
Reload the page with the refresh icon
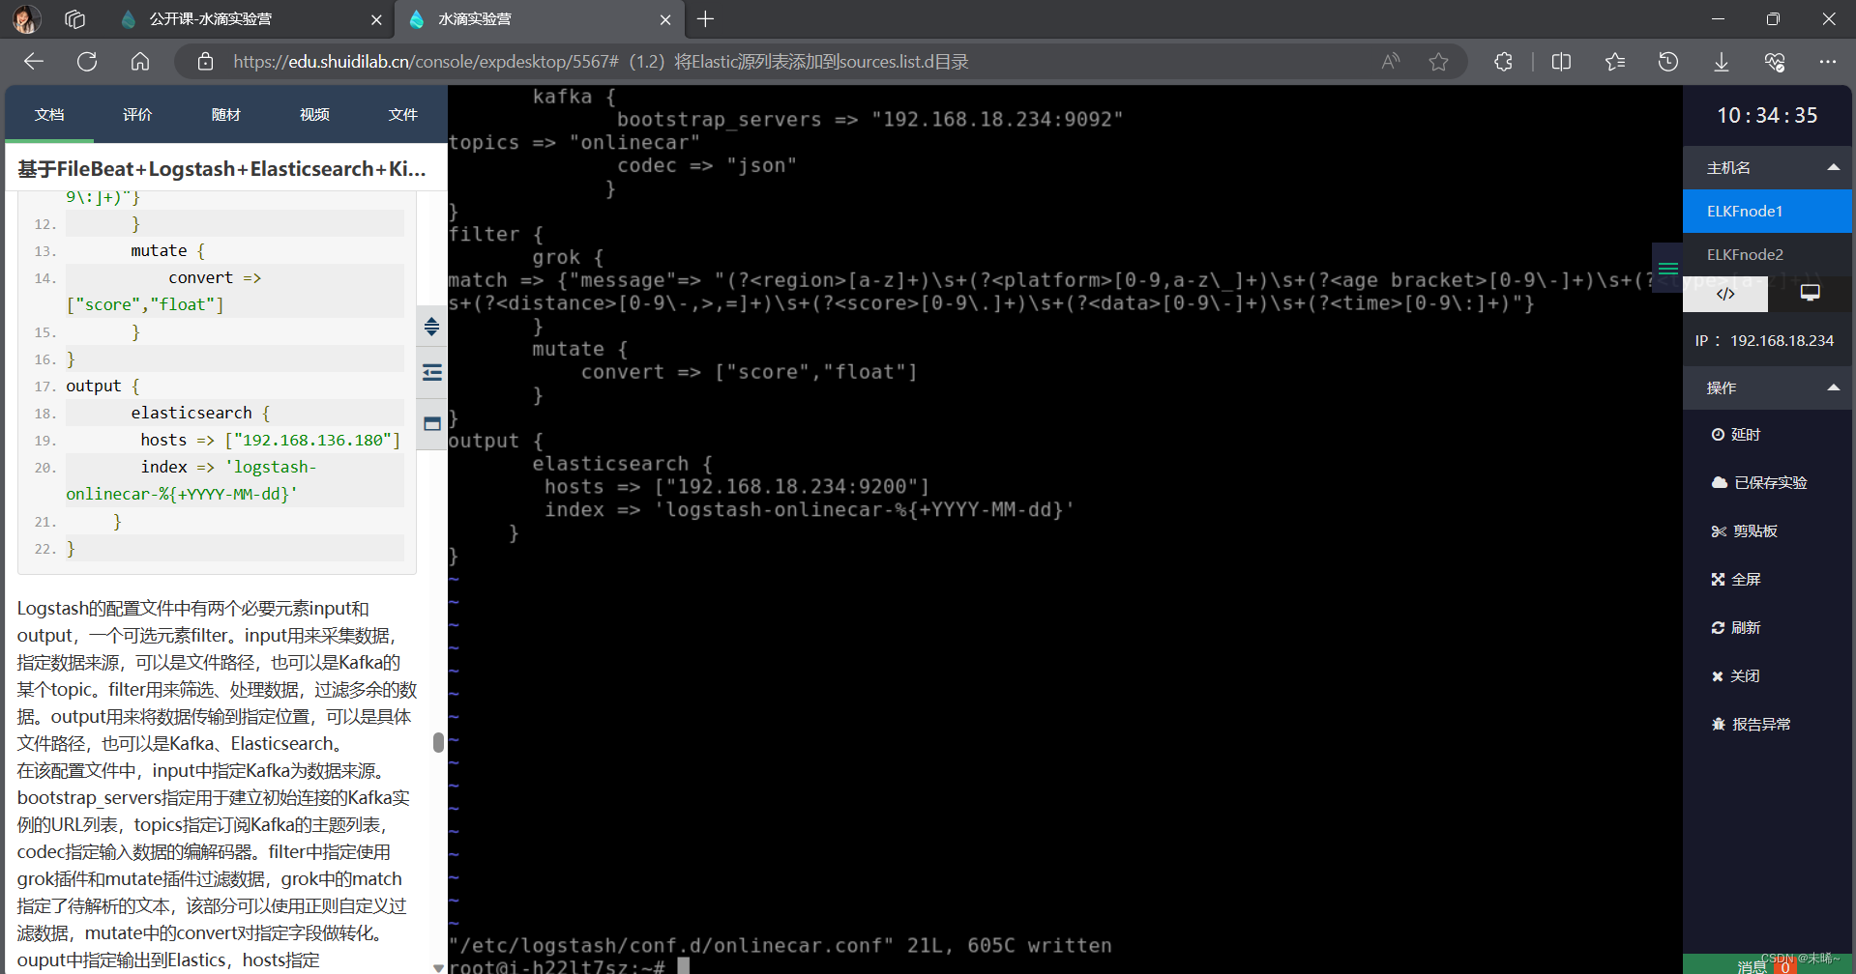coord(87,62)
